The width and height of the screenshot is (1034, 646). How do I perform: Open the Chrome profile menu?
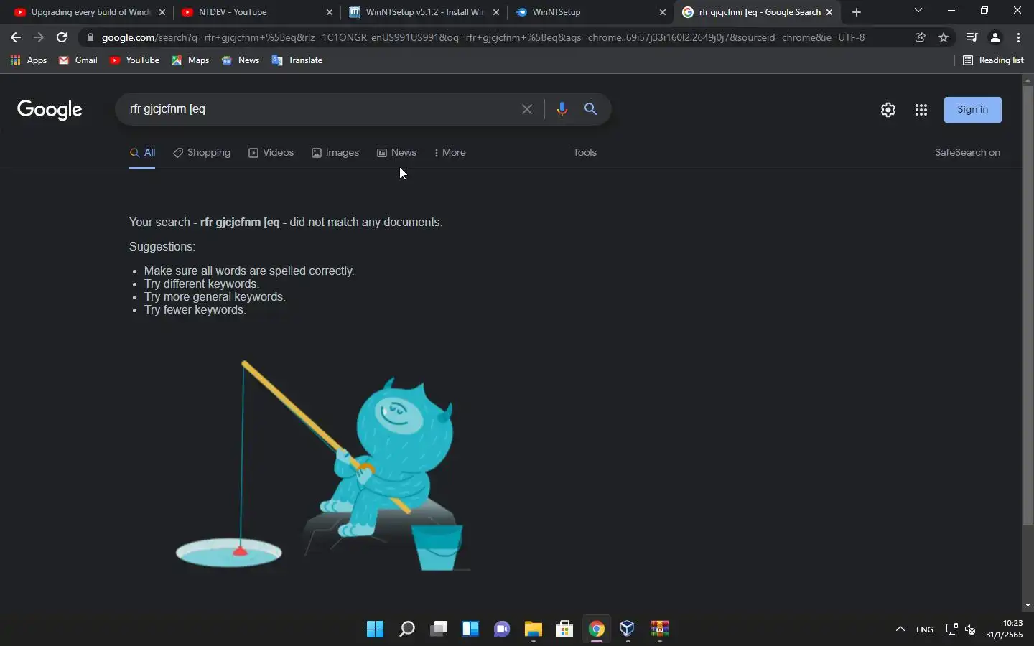click(995, 37)
